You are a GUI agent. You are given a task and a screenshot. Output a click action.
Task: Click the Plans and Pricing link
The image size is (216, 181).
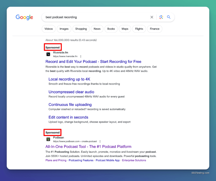(x=56, y=160)
